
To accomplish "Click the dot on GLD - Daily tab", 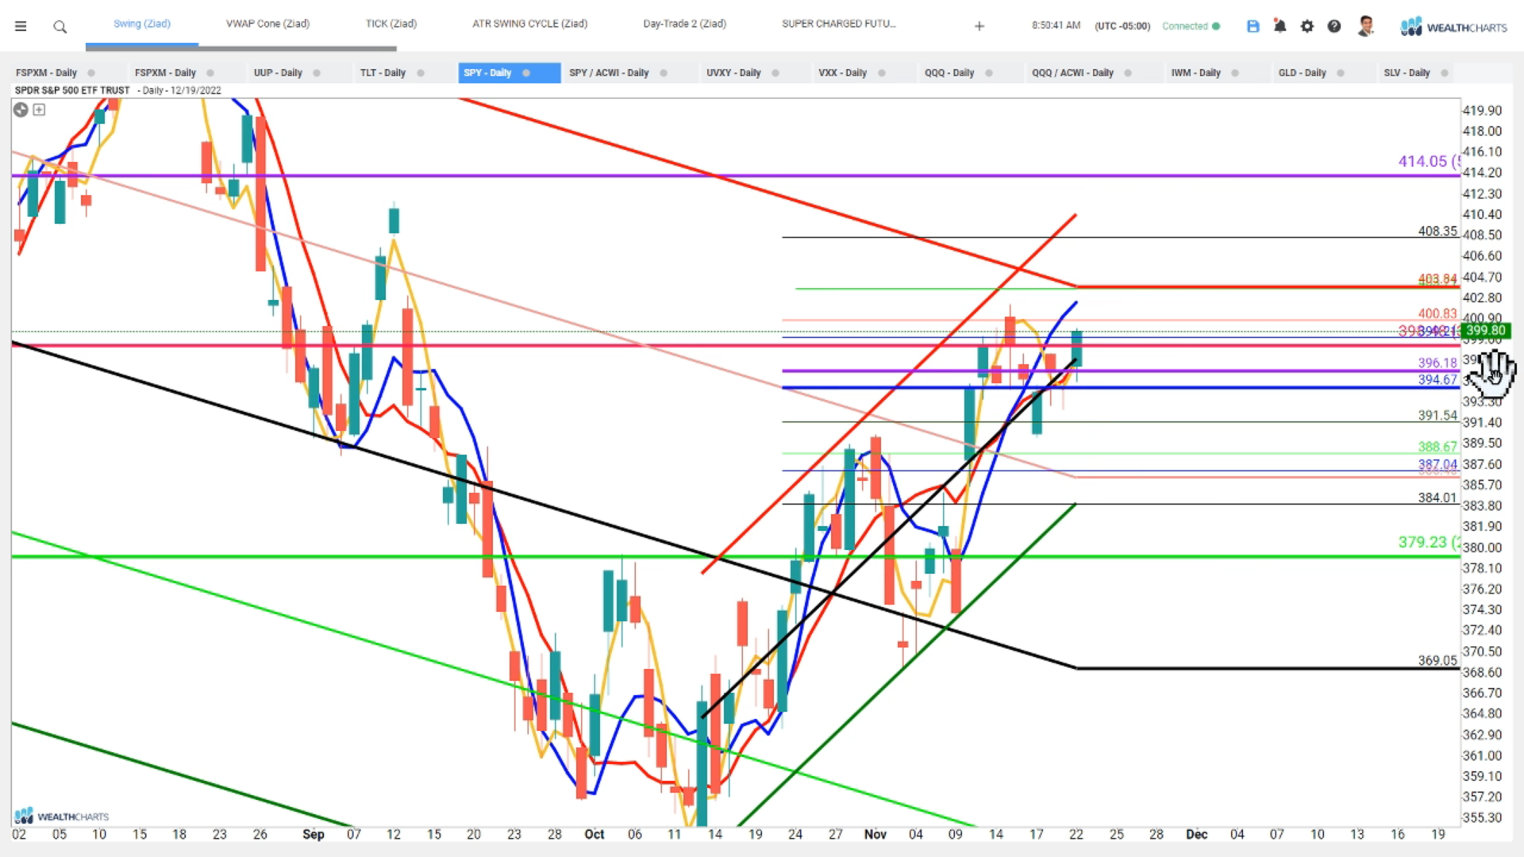I will [1341, 73].
